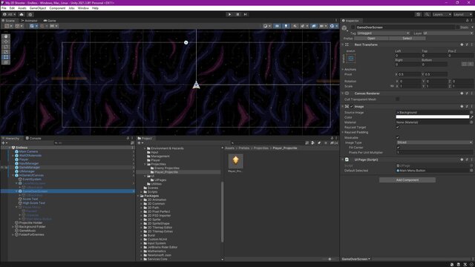
Task: Click the Project panel add (+) button
Action: (140, 143)
